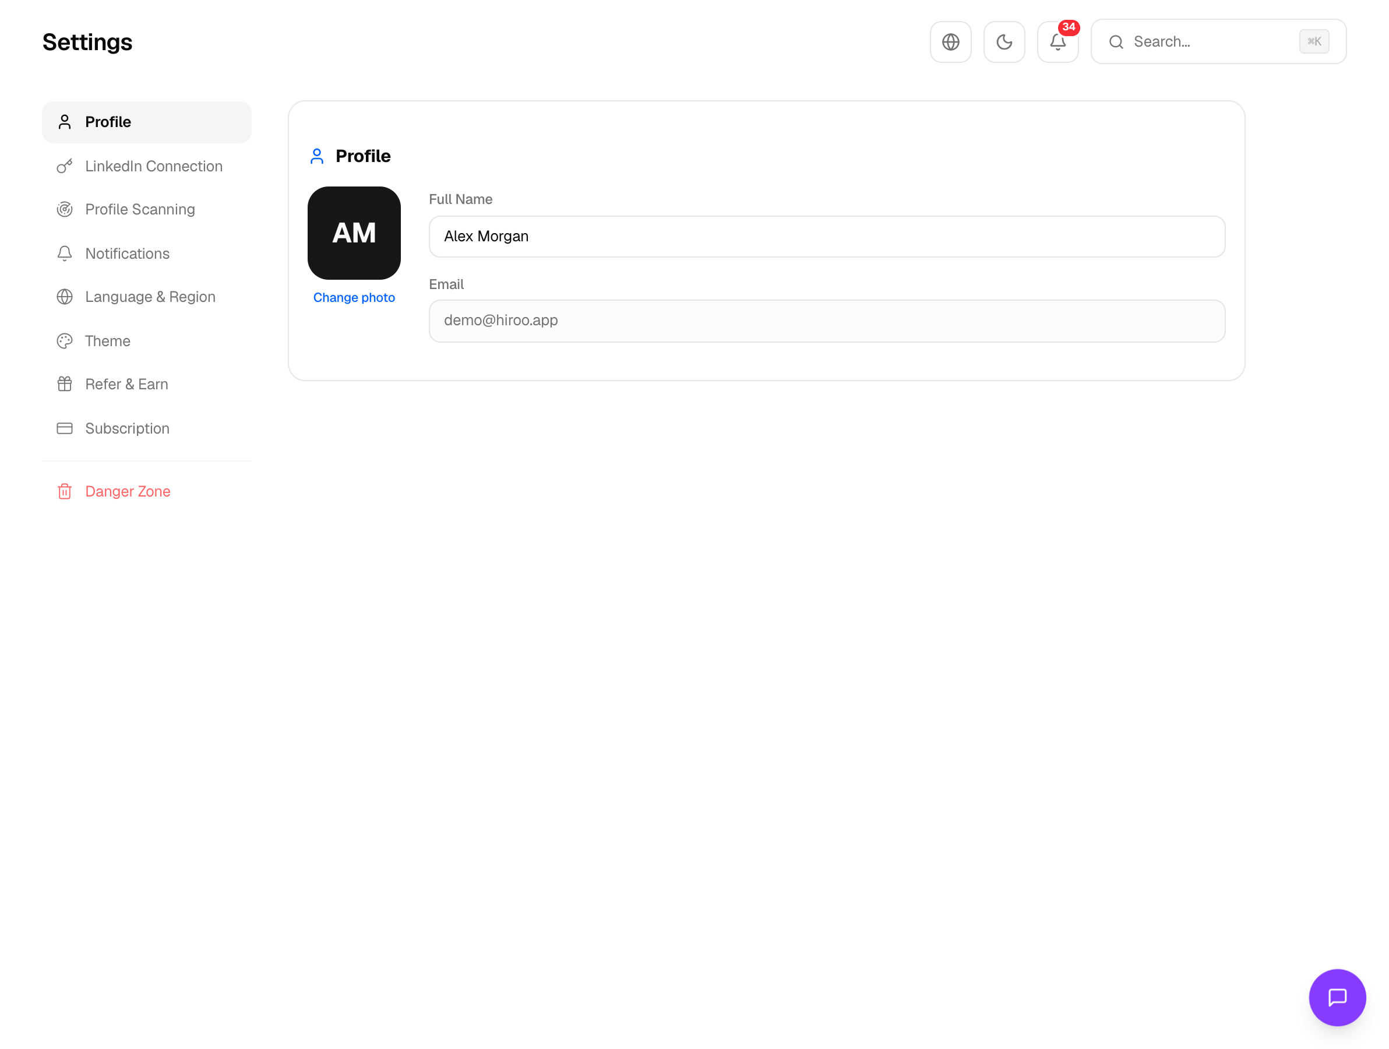Image resolution: width=1389 pixels, height=1049 pixels.
Task: Click the Profile card heading
Action: [363, 156]
